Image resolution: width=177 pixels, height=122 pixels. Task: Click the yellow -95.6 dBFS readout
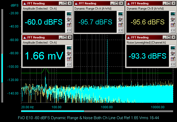coord(148,22)
